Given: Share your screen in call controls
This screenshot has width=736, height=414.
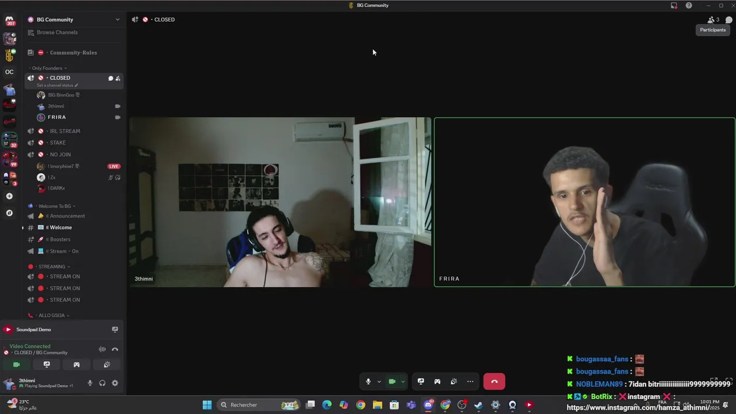Looking at the screenshot, I should pos(421,381).
